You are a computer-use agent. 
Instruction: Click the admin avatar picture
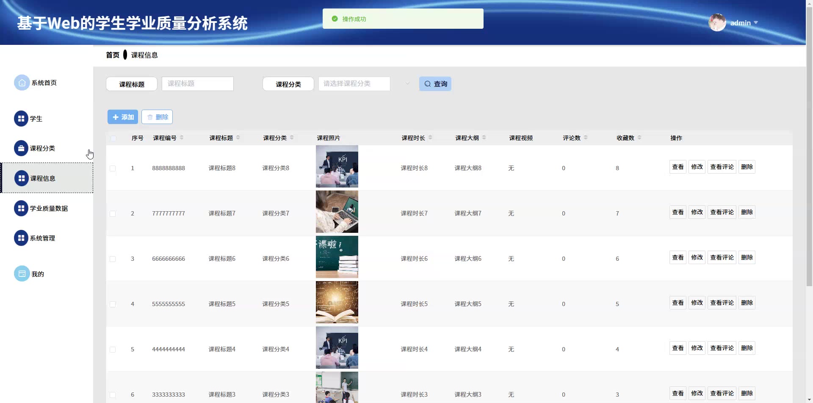[x=717, y=23]
